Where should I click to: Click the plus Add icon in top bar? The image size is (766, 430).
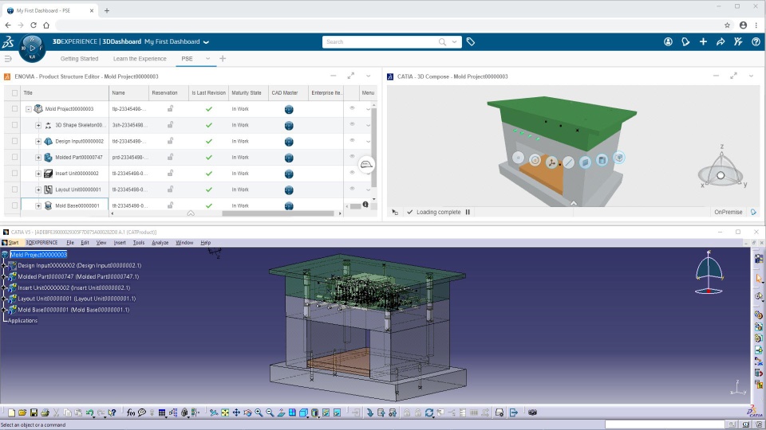(x=703, y=42)
